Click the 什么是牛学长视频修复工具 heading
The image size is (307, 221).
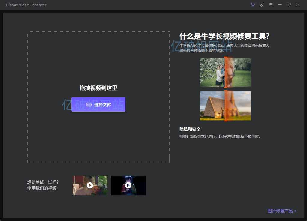224,36
